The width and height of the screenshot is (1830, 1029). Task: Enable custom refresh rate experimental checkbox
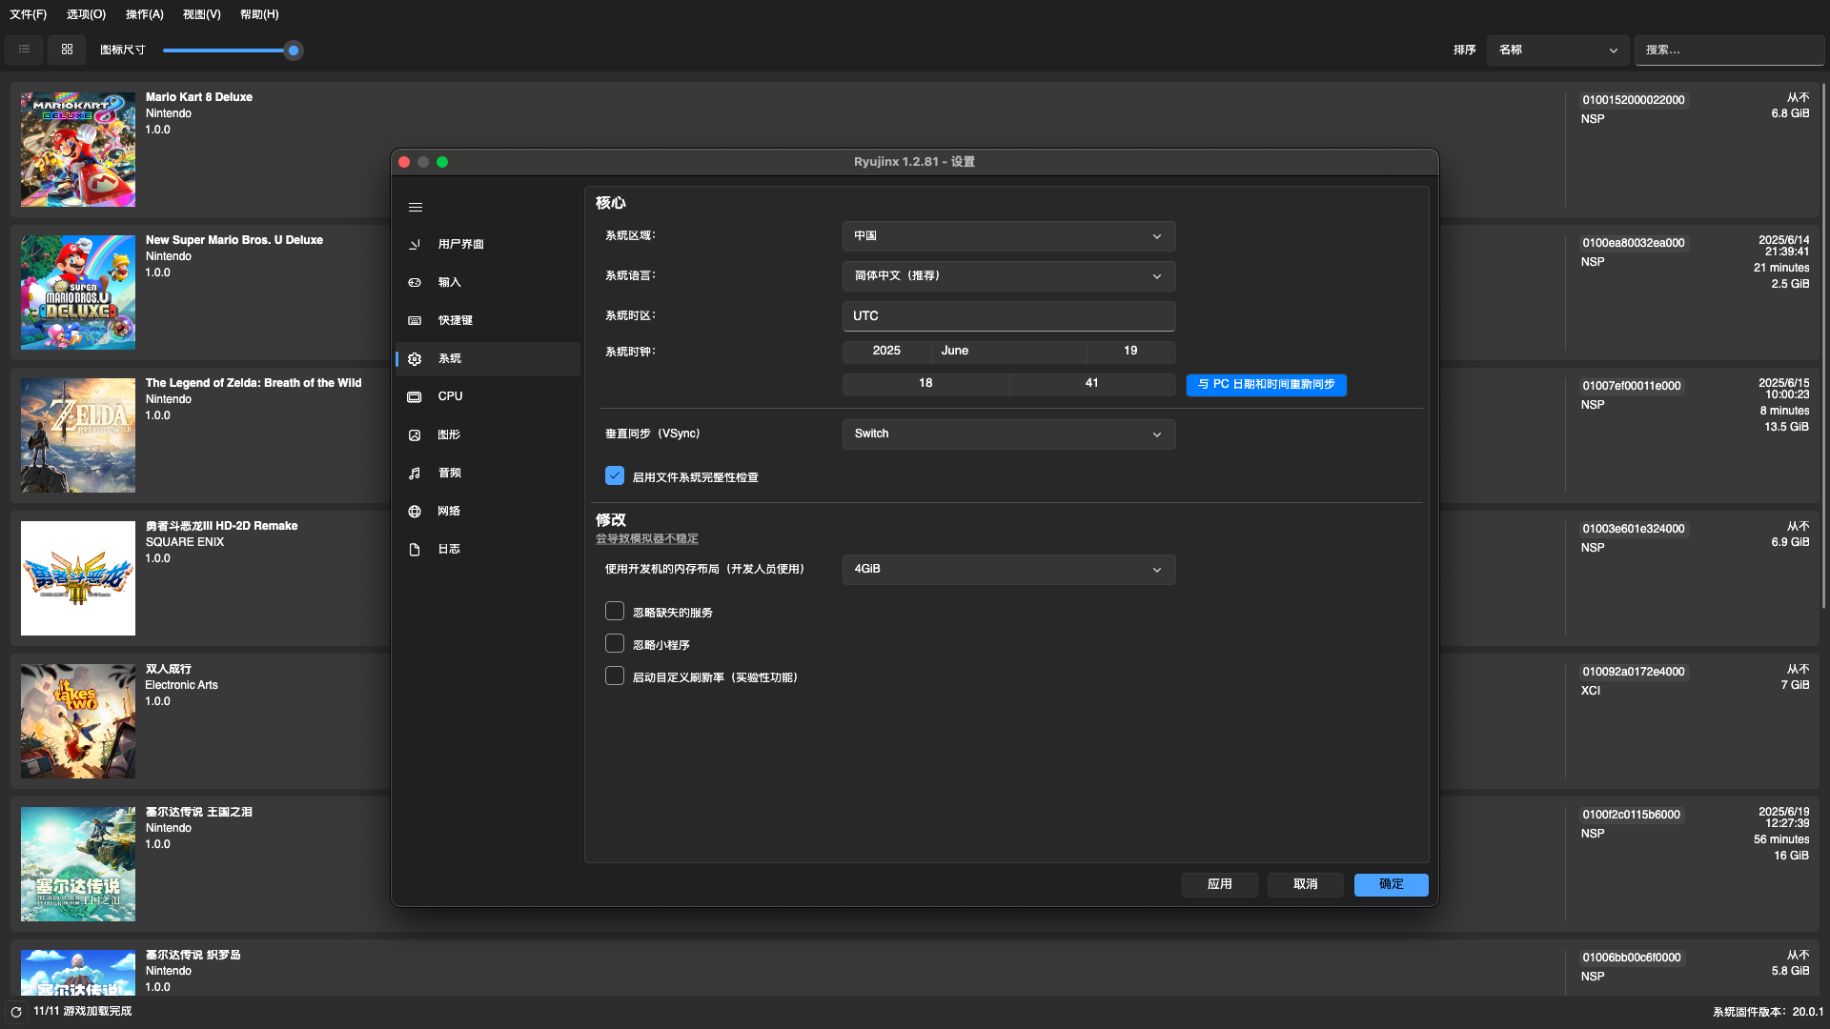pyautogui.click(x=615, y=676)
